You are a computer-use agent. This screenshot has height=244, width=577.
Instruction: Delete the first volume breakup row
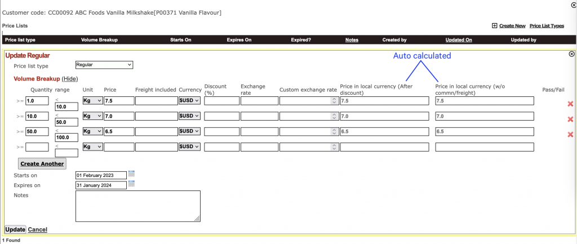click(570, 104)
